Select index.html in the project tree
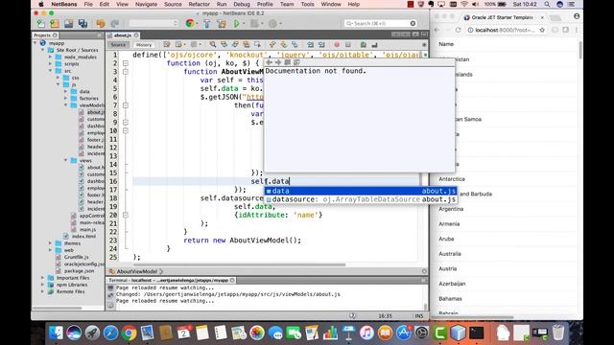 (x=83, y=237)
